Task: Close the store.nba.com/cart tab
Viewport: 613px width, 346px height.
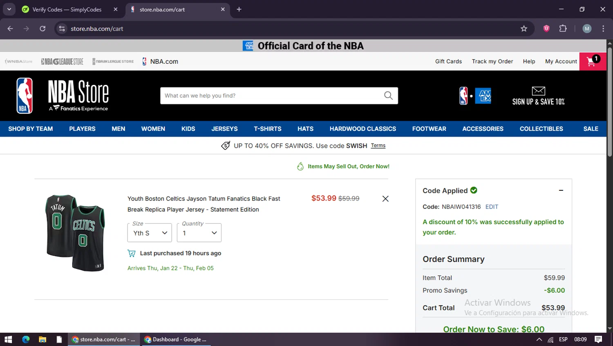Action: click(x=223, y=9)
